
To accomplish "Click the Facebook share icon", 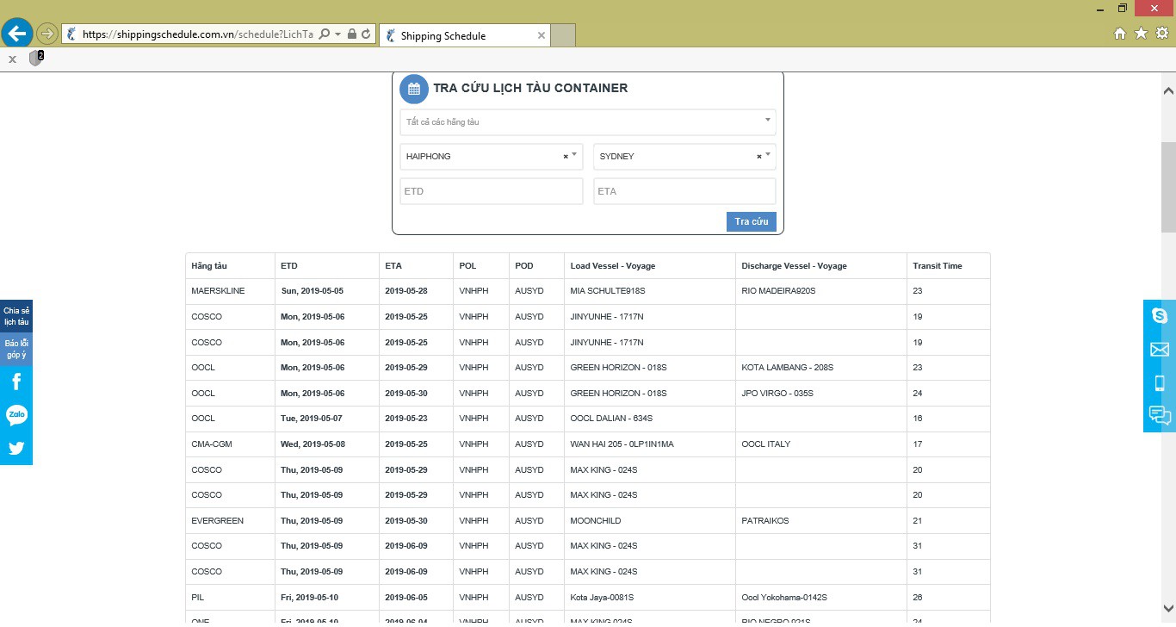I will click(16, 382).
